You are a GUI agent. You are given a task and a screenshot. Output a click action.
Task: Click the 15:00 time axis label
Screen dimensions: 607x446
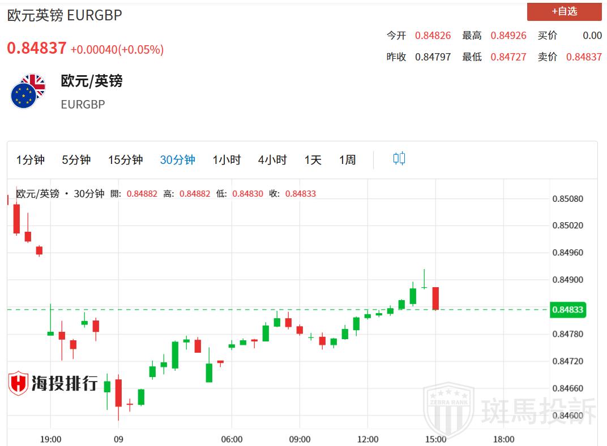pyautogui.click(x=435, y=439)
